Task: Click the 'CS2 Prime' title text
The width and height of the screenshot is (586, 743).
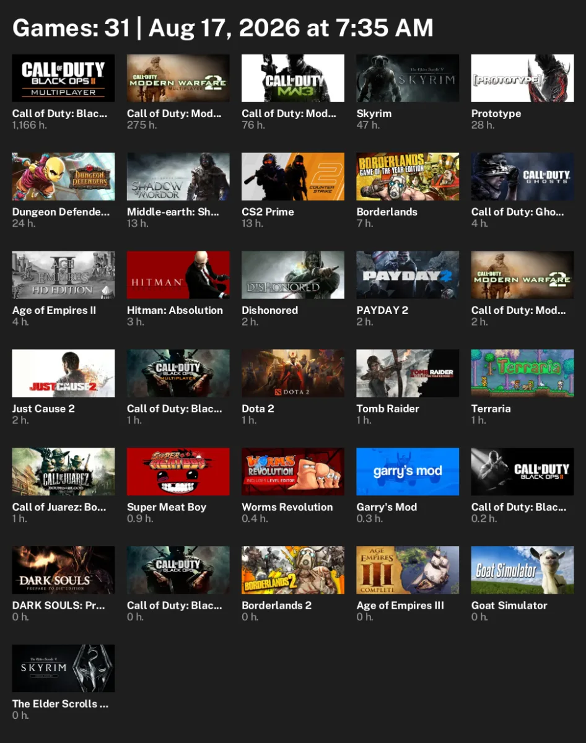Action: (x=268, y=212)
